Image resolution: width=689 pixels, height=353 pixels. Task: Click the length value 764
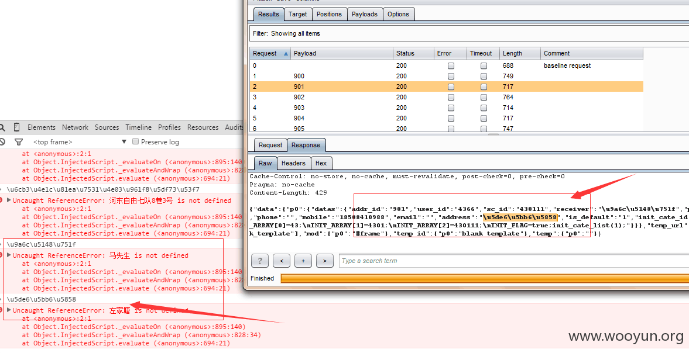[x=508, y=98]
